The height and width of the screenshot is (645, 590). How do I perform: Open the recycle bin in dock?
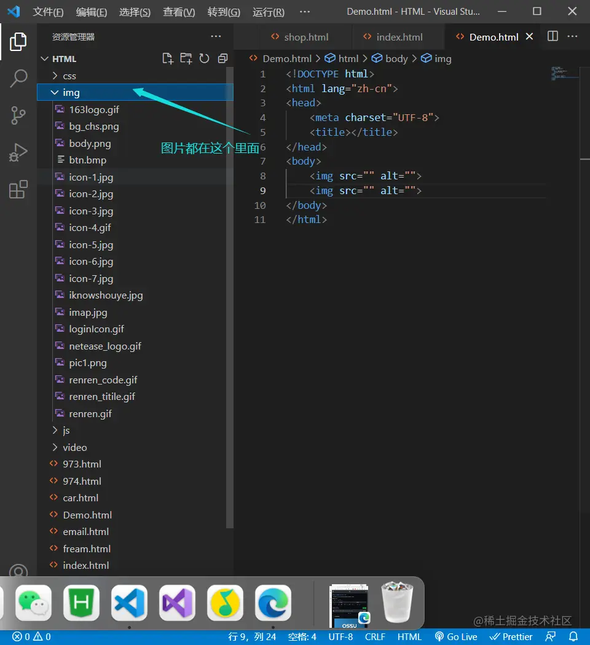point(397,602)
